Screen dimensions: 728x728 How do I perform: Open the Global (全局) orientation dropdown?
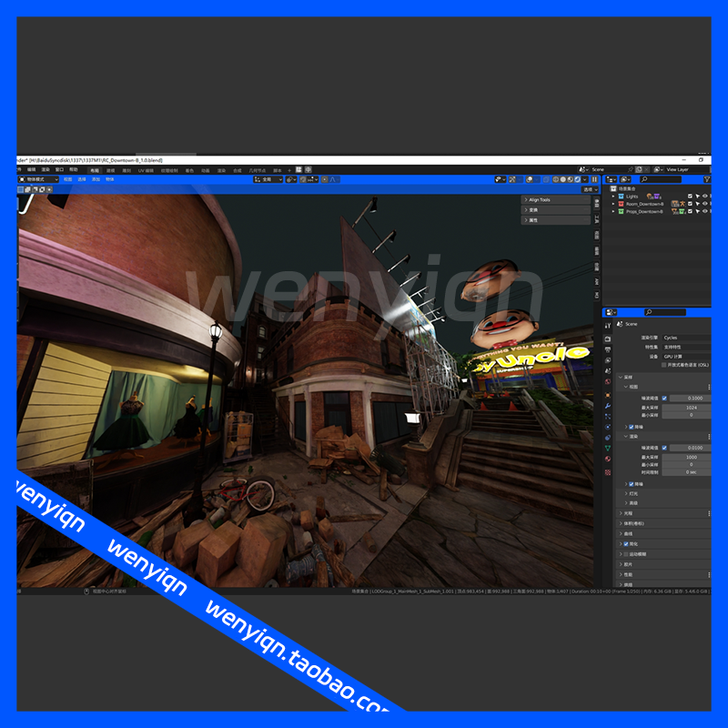point(268,179)
